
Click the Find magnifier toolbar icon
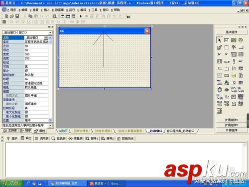coord(54,16)
